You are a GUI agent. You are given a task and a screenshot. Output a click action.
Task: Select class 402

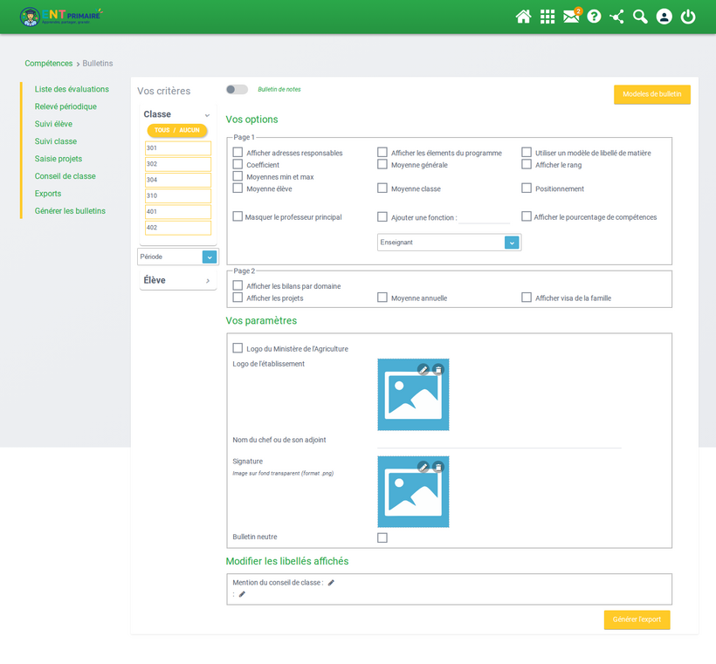[178, 228]
